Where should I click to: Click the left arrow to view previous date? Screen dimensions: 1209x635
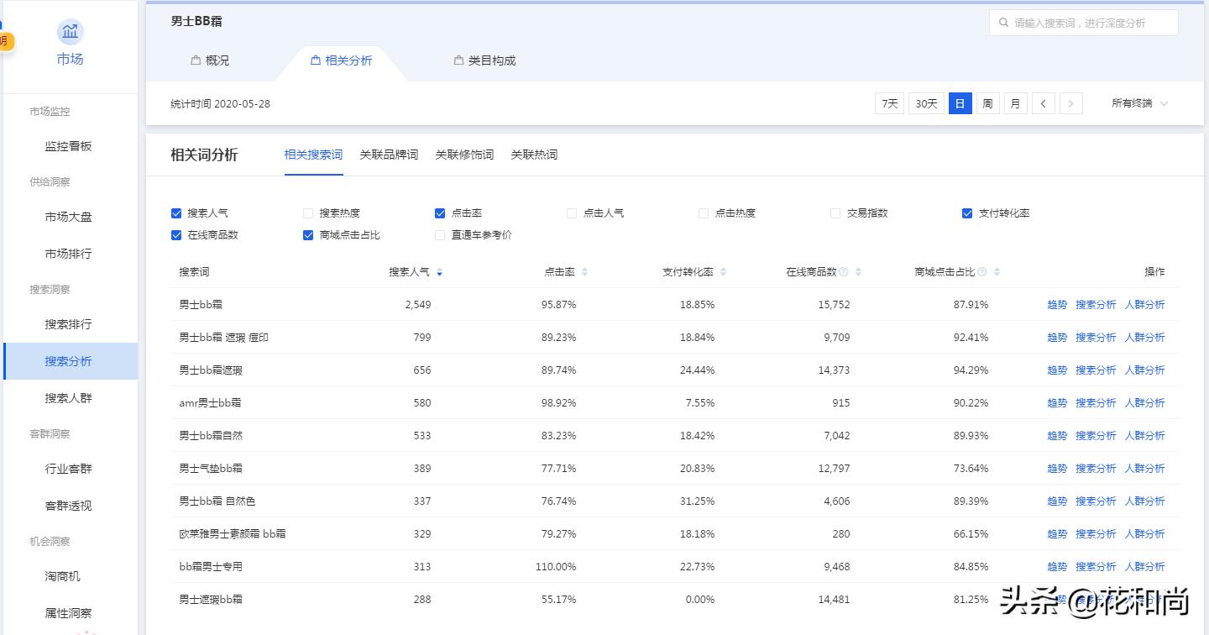[x=1044, y=102]
